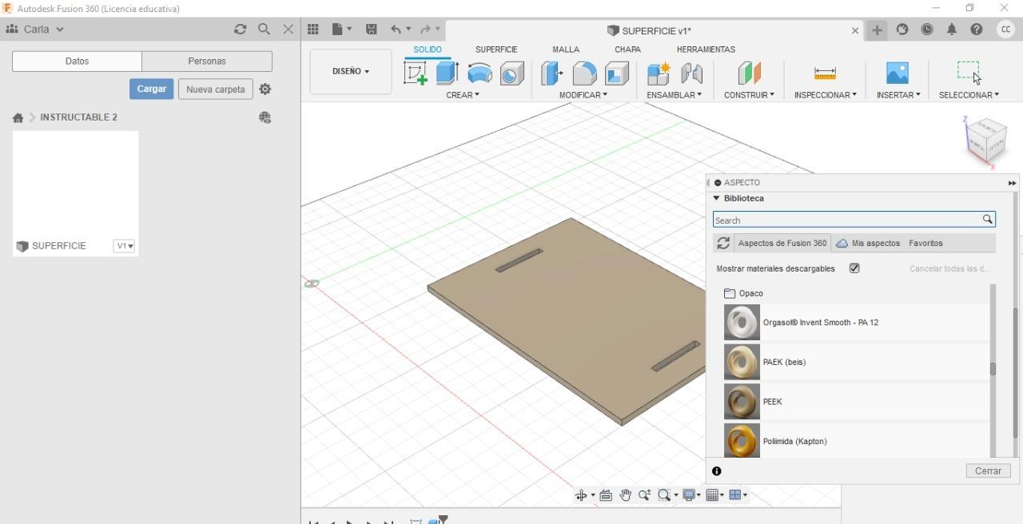Expand the CREAR menu
The height and width of the screenshot is (524, 1023).
point(463,95)
